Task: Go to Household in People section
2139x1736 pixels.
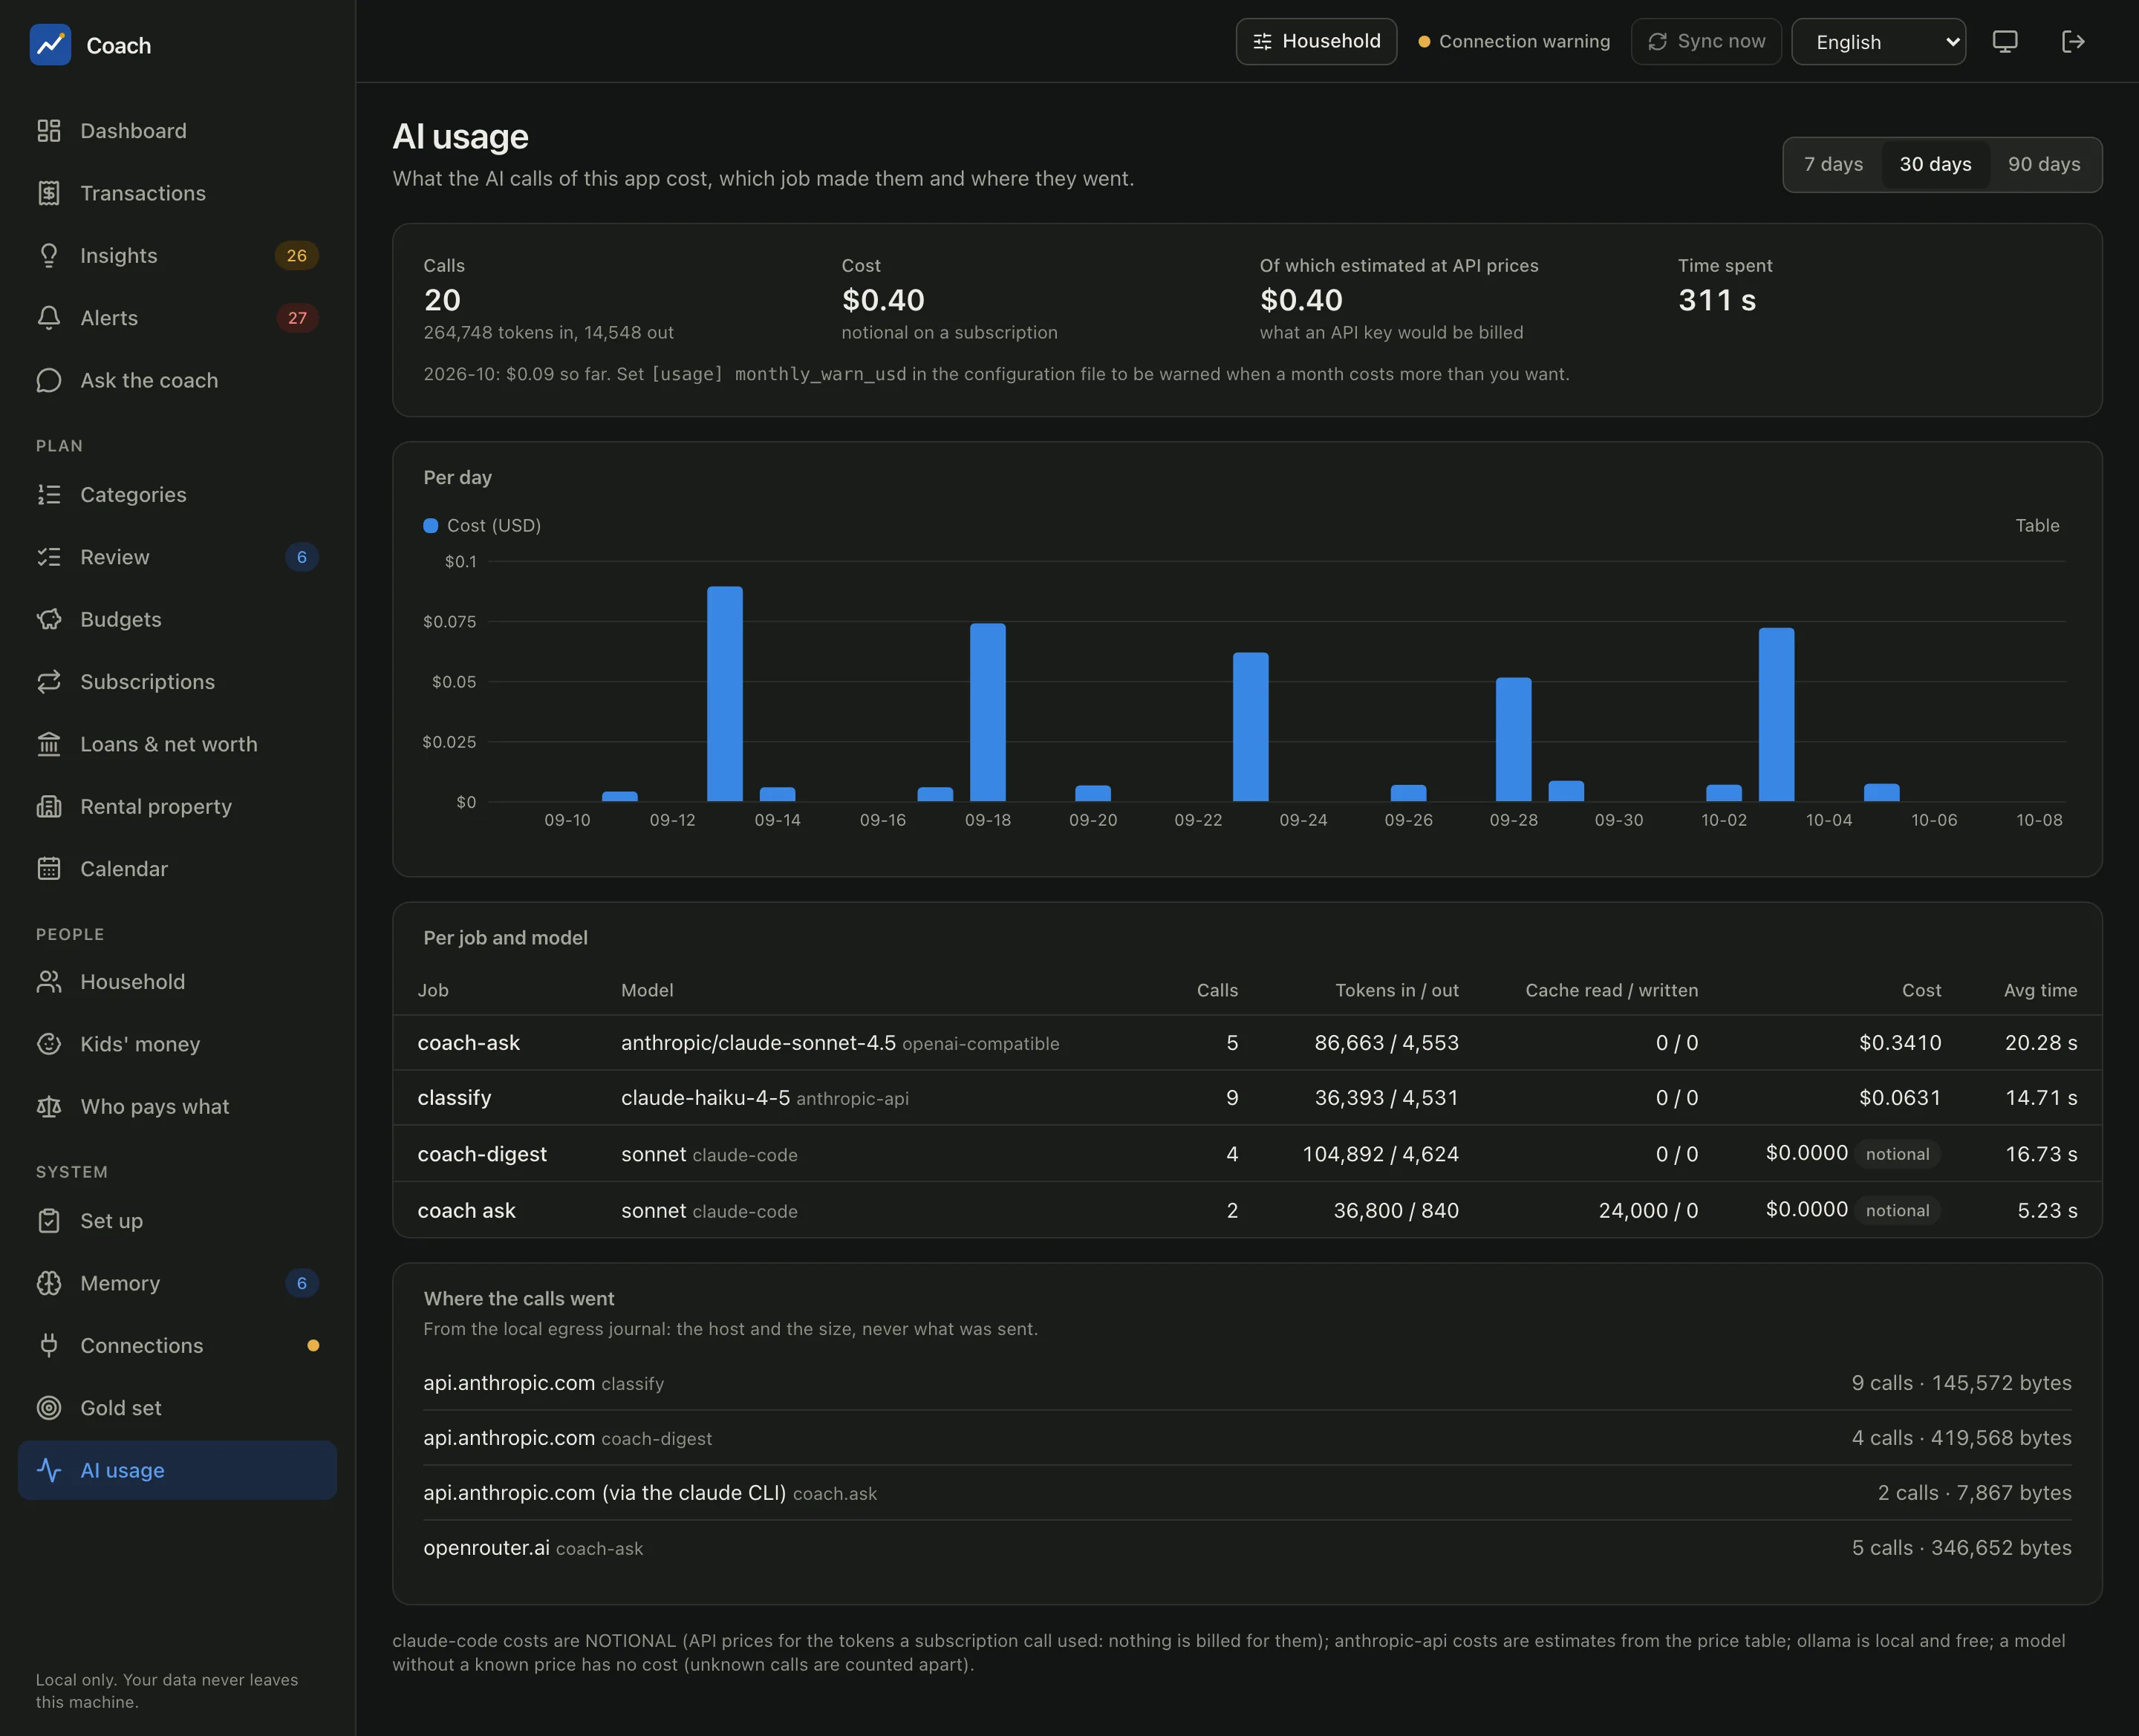Action: click(x=177, y=982)
